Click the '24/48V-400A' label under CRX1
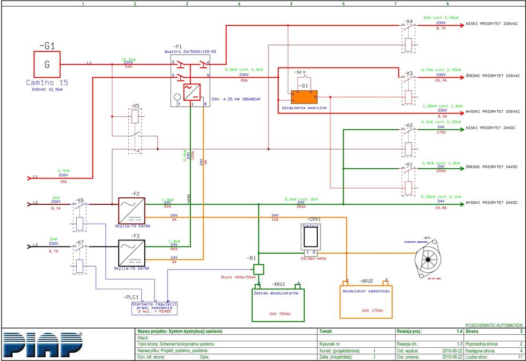Viewport: 526px width, 361px height. coord(313,259)
